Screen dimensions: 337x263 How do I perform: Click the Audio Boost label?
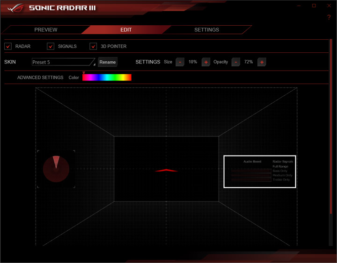pos(252,161)
